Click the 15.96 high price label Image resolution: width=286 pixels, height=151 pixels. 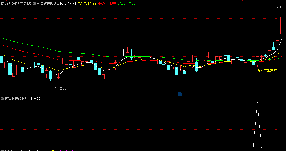(271, 8)
